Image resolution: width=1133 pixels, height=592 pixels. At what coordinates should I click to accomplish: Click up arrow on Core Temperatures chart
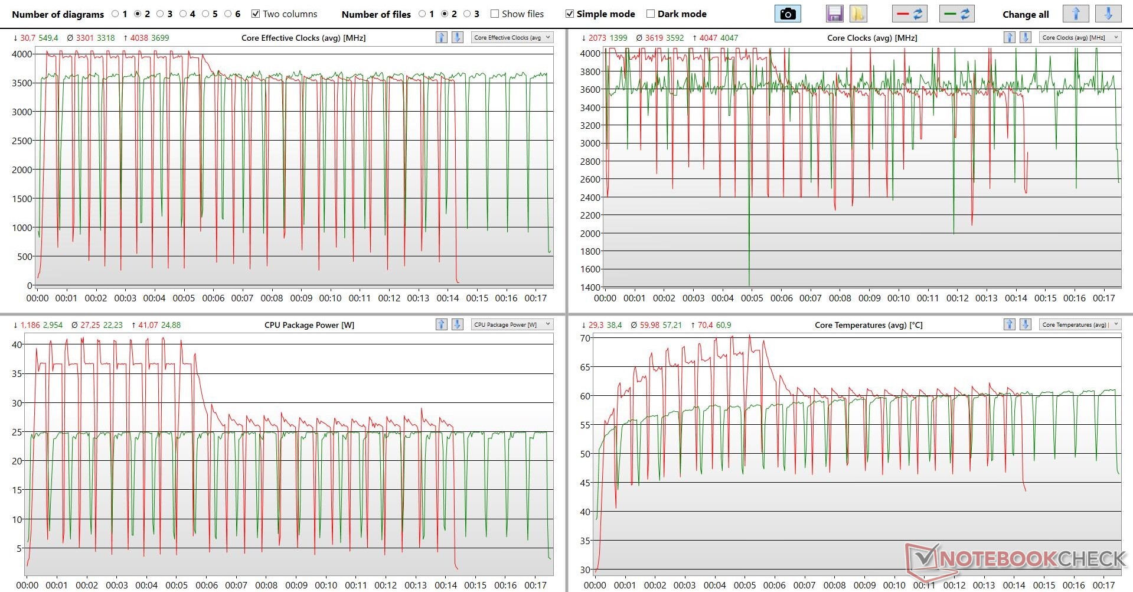[1009, 324]
